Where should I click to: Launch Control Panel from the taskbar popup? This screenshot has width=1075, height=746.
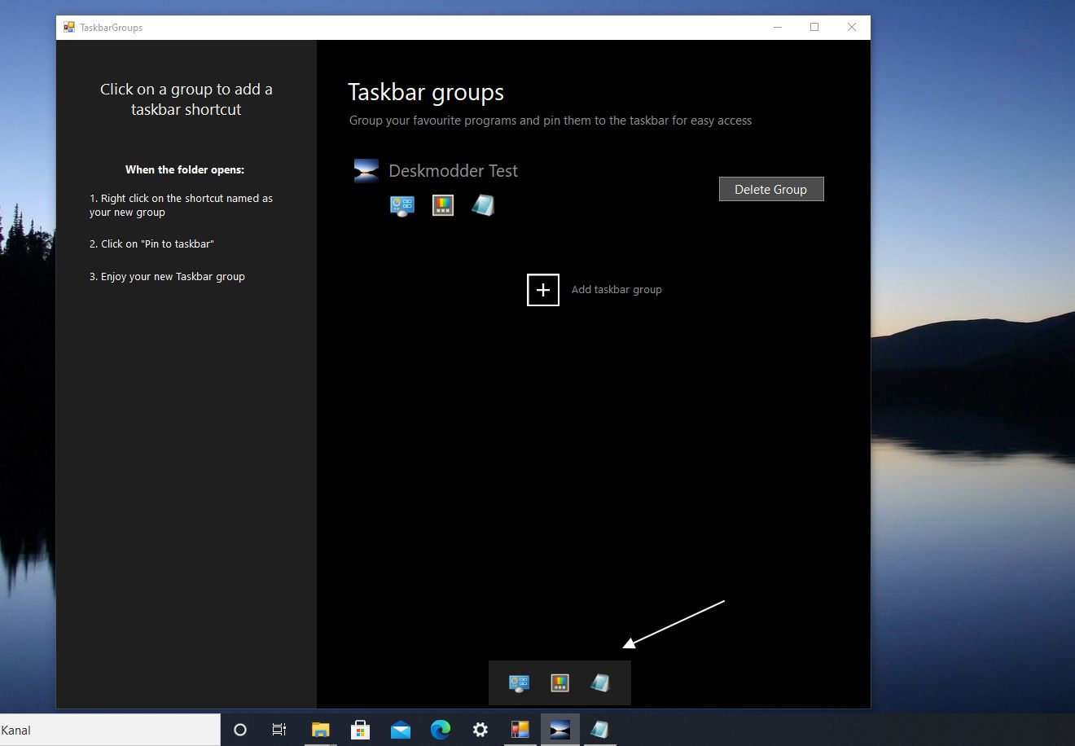click(519, 683)
